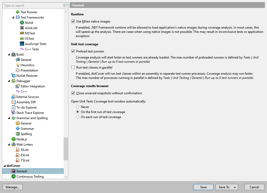Click the Grammar and Spelling icon

[x=14, y=118]
